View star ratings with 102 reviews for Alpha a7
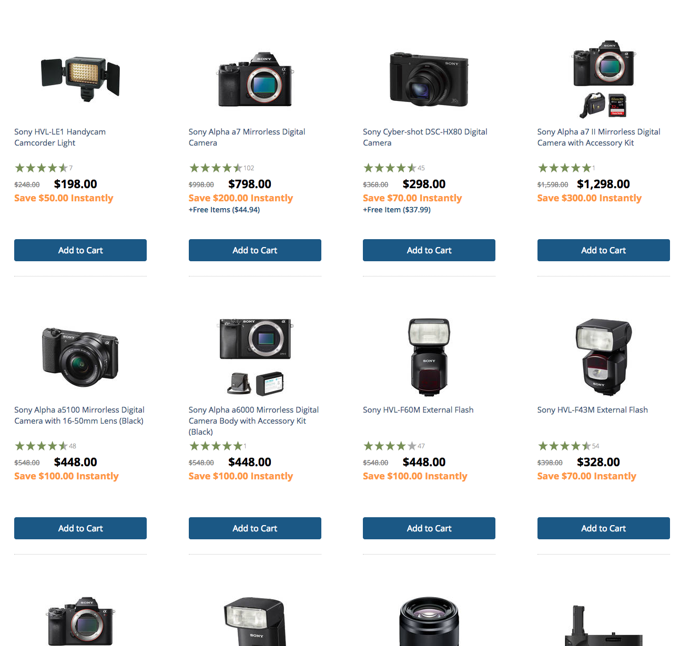Screen dimensions: 680x646 tap(221, 168)
